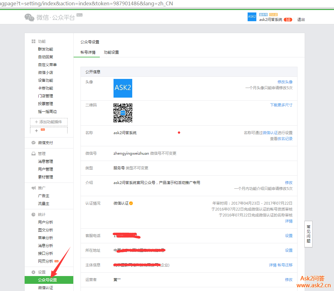334x291 pixels.
Task: Open 投票管理 in sidebar
Action: pos(45,104)
